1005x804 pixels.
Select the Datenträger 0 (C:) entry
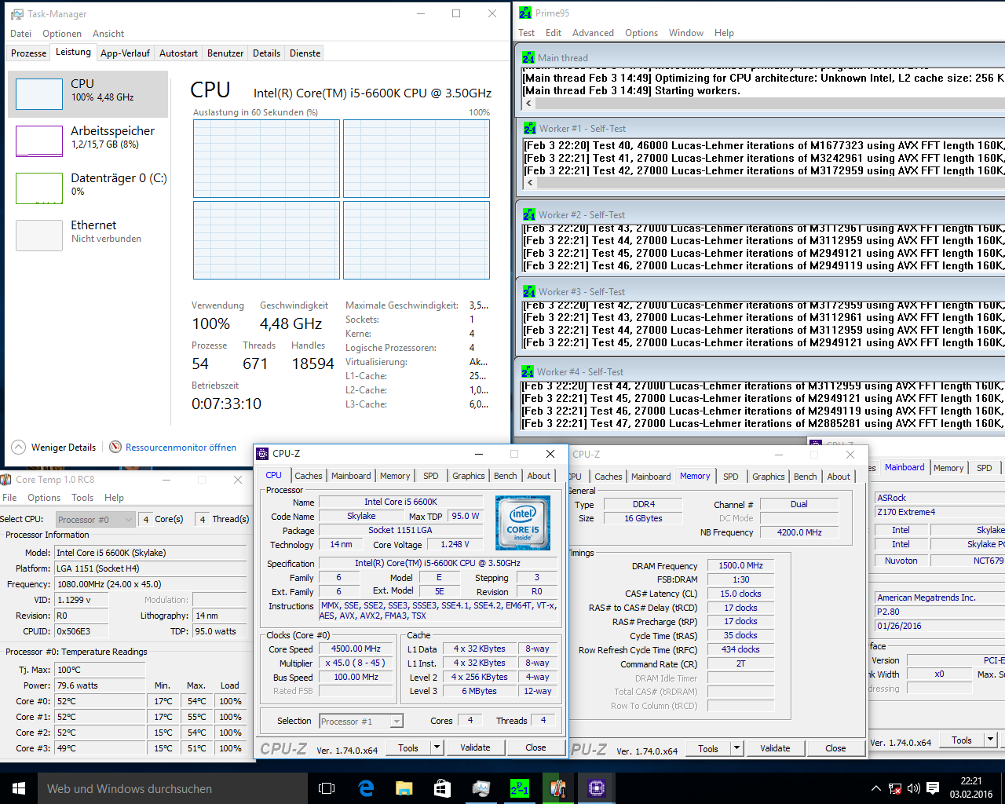[x=88, y=188]
